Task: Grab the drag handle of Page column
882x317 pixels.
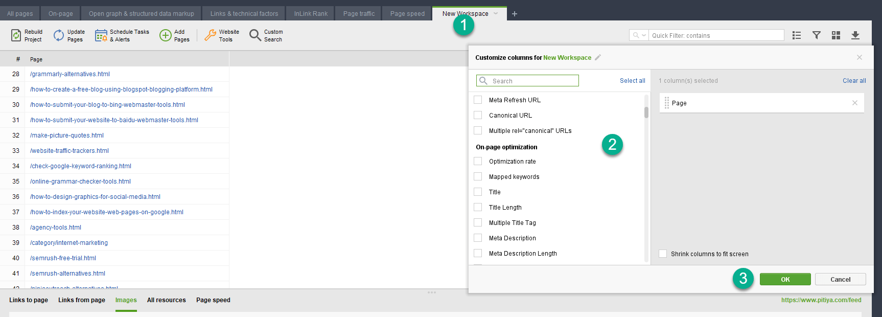Action: 667,103
